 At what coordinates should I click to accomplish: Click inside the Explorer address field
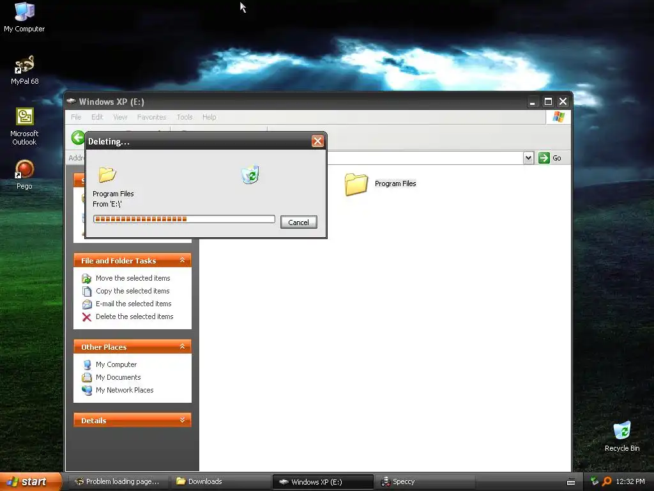point(425,158)
